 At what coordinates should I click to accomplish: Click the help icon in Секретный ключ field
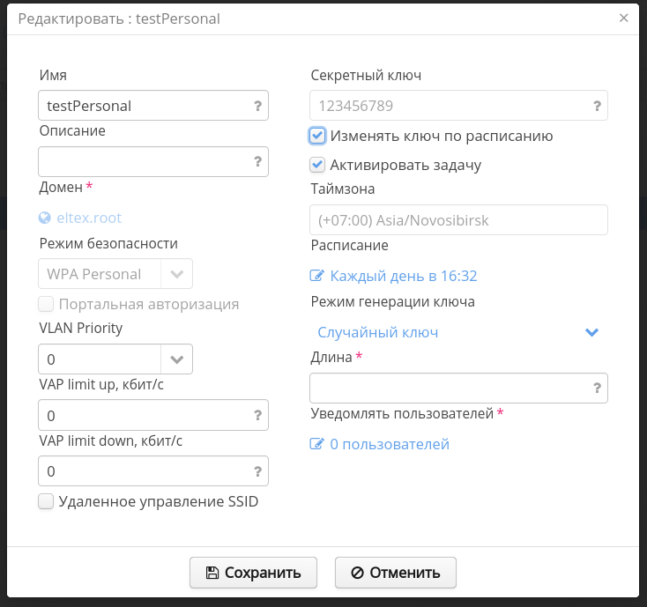click(597, 106)
